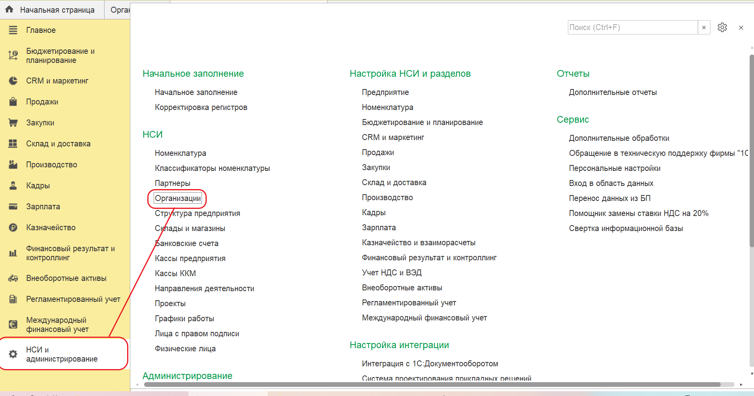This screenshot has width=754, height=396.
Task: Open menu settings gear near search
Action: pyautogui.click(x=722, y=27)
